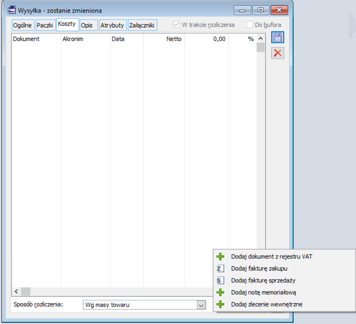Click the % column header
This screenshot has width=356, height=324.
[x=243, y=39]
